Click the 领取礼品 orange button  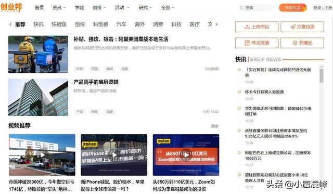tap(293, 8)
